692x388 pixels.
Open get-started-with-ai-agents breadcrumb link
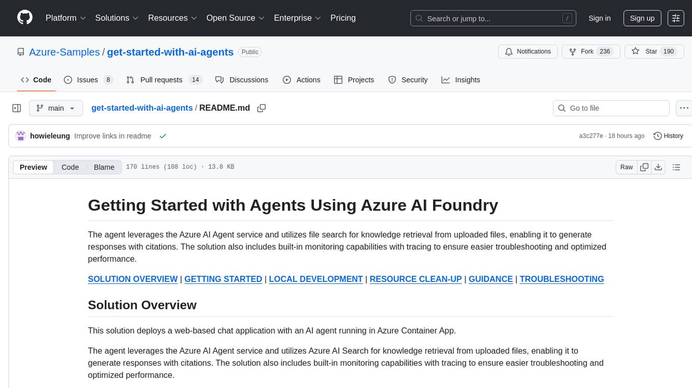coord(142,108)
